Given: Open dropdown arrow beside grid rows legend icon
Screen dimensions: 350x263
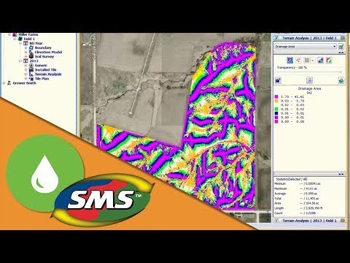Looking at the screenshot, I should coord(313,61).
